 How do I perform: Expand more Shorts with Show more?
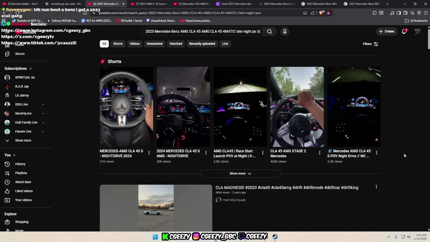pos(240,173)
